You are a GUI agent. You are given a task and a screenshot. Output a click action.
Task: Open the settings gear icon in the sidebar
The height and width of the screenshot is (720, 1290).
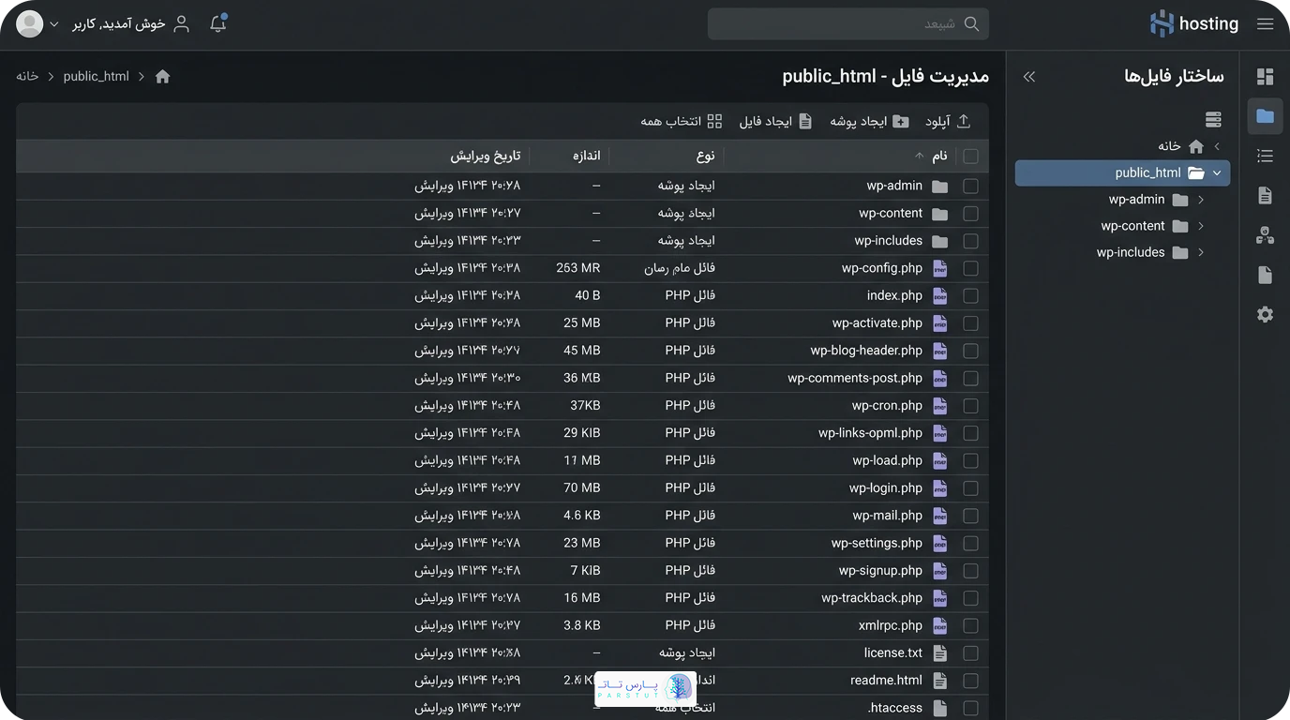point(1265,315)
